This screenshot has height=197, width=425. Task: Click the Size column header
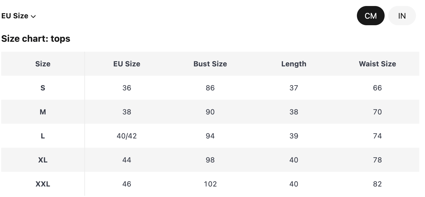coord(43,64)
